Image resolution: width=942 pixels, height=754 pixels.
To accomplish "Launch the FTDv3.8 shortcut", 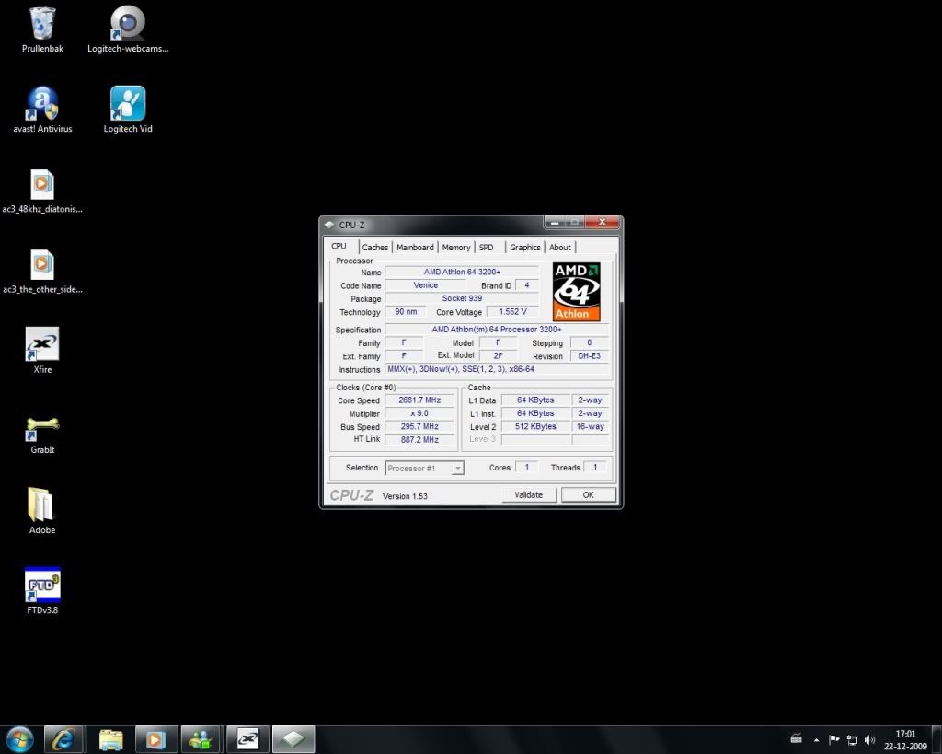I will coord(42,591).
